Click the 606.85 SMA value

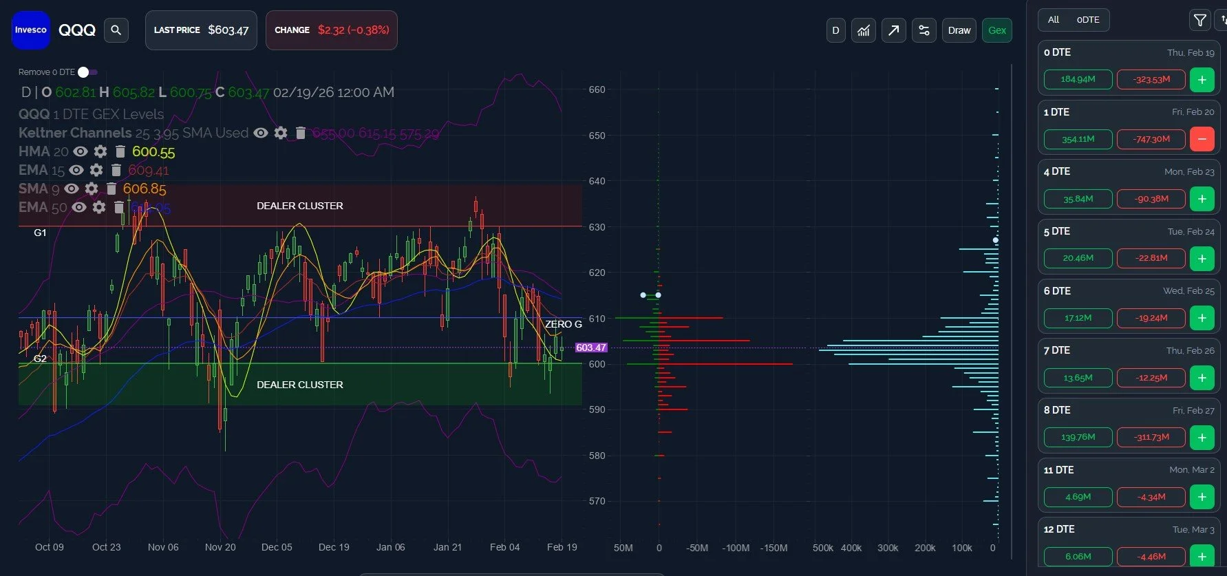145,189
